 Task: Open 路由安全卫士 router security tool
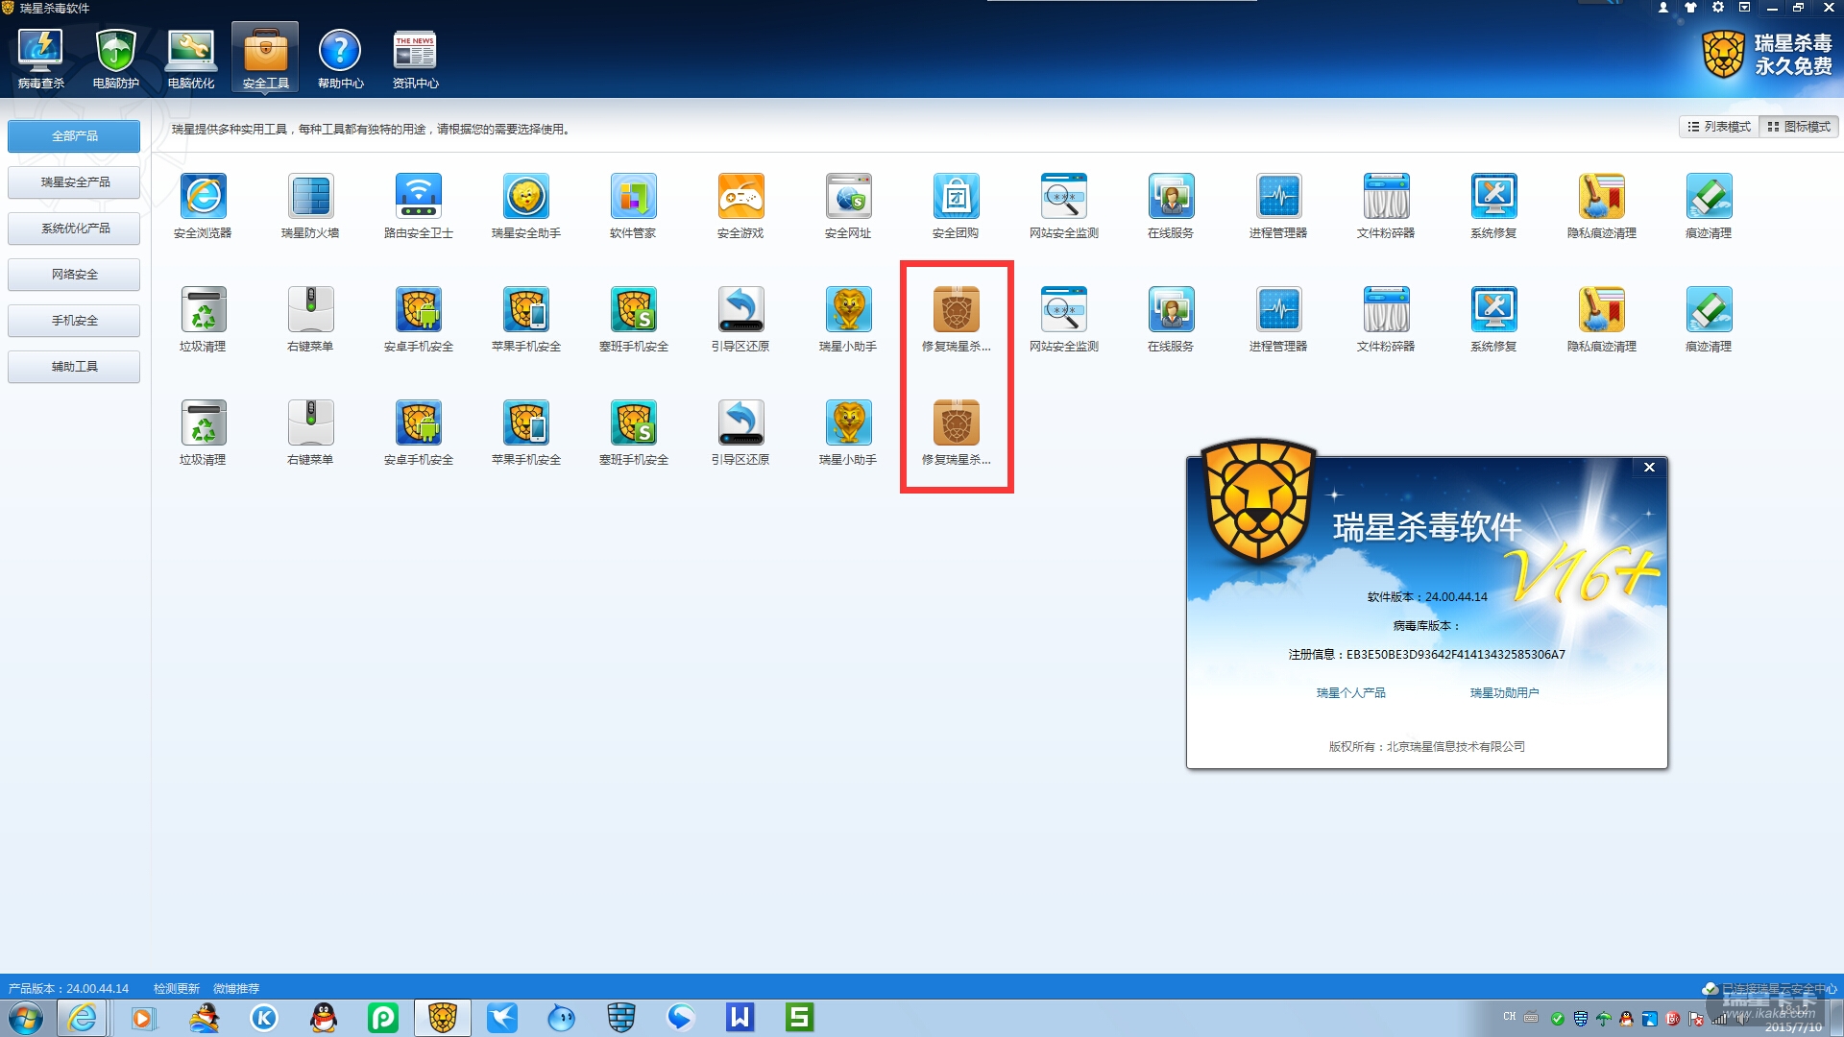[418, 198]
